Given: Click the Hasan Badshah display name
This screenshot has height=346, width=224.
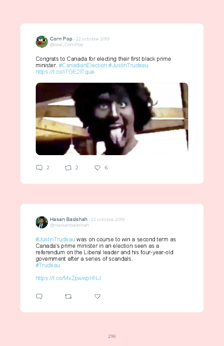Looking at the screenshot, I should point(68,219).
